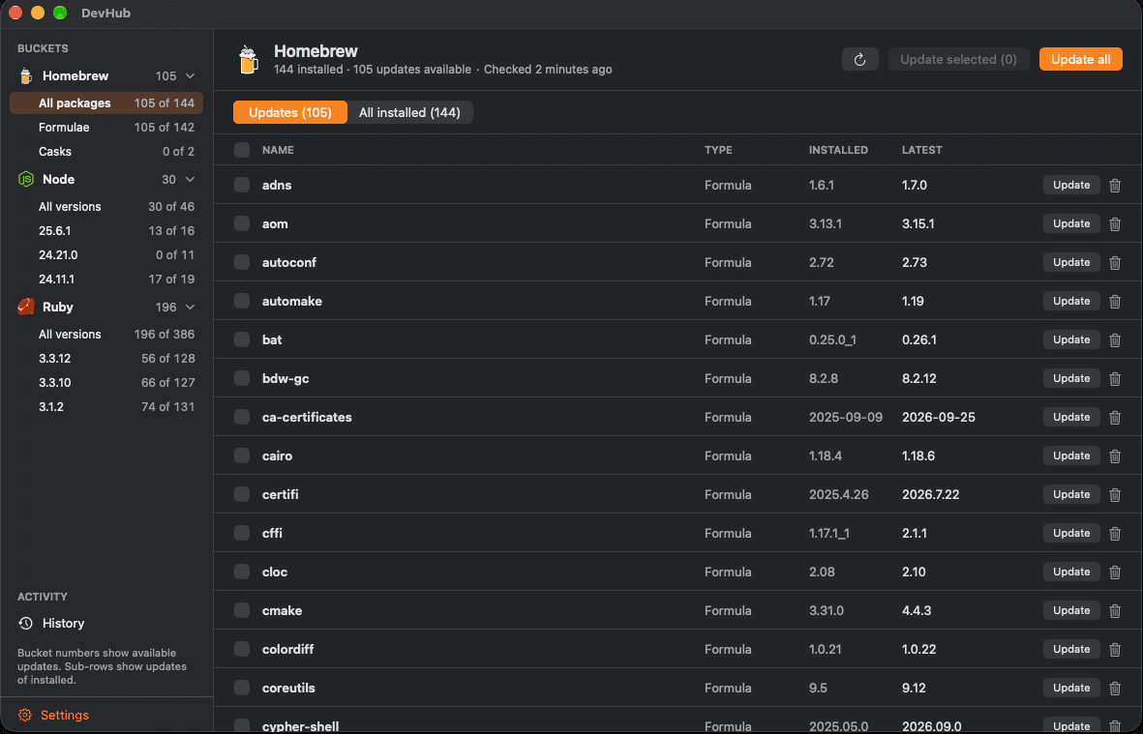Click the trash icon for coreutils

1115,689
